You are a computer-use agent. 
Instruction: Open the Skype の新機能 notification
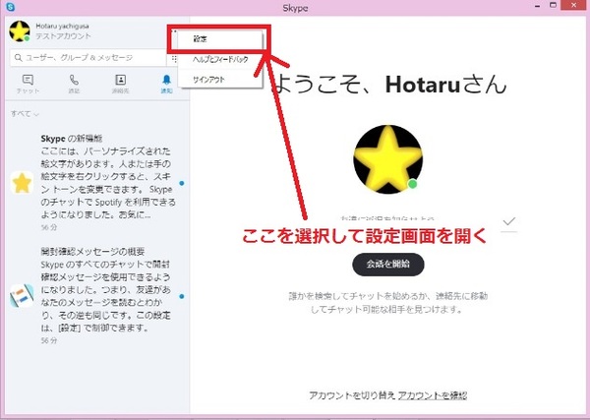(97, 183)
